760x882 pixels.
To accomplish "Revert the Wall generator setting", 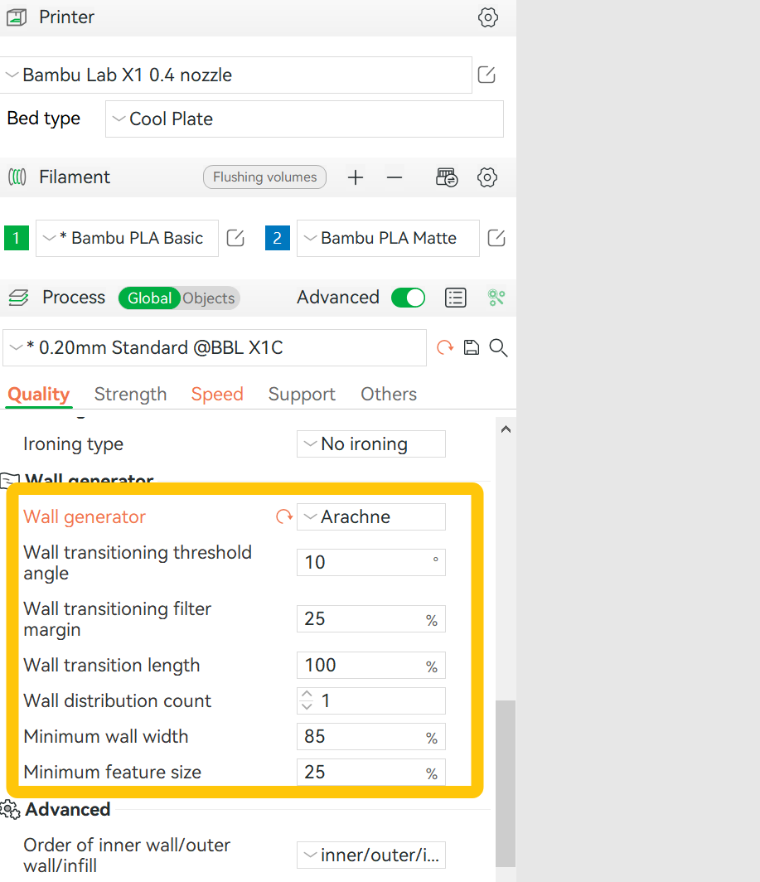I will 283,516.
